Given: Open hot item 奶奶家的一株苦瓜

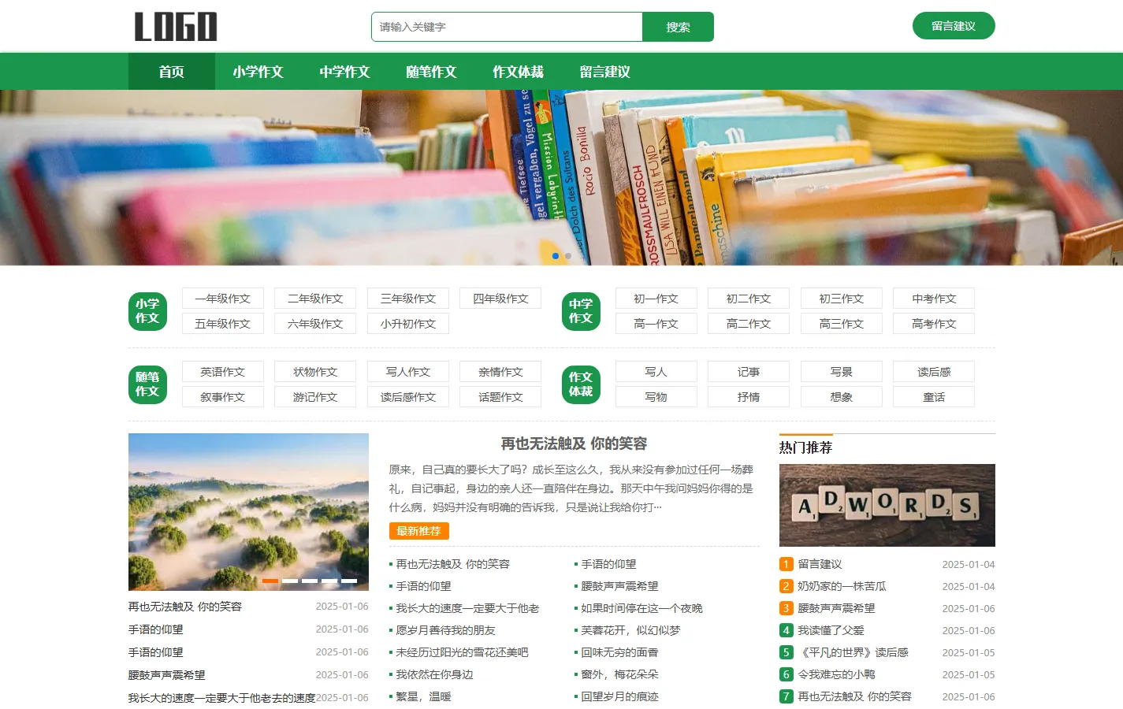Looking at the screenshot, I should point(842,586).
